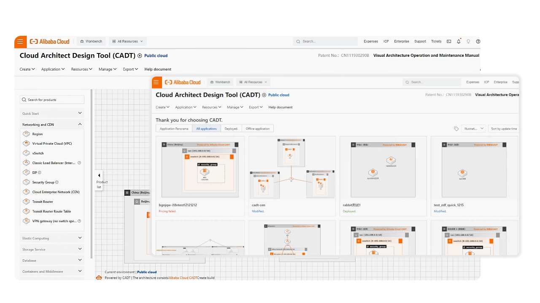Click the notification bell icon

tap(459, 41)
